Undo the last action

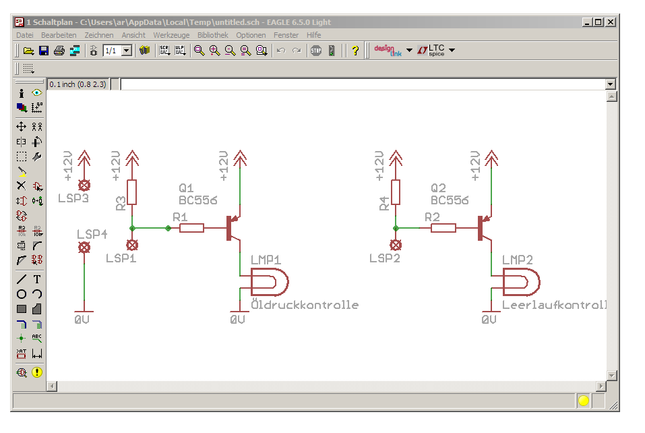(x=281, y=51)
